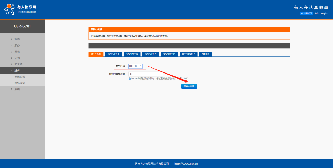The height and width of the screenshot is (168, 333).
Task: Switch to the SOCKET B tab
Action: tap(132, 54)
